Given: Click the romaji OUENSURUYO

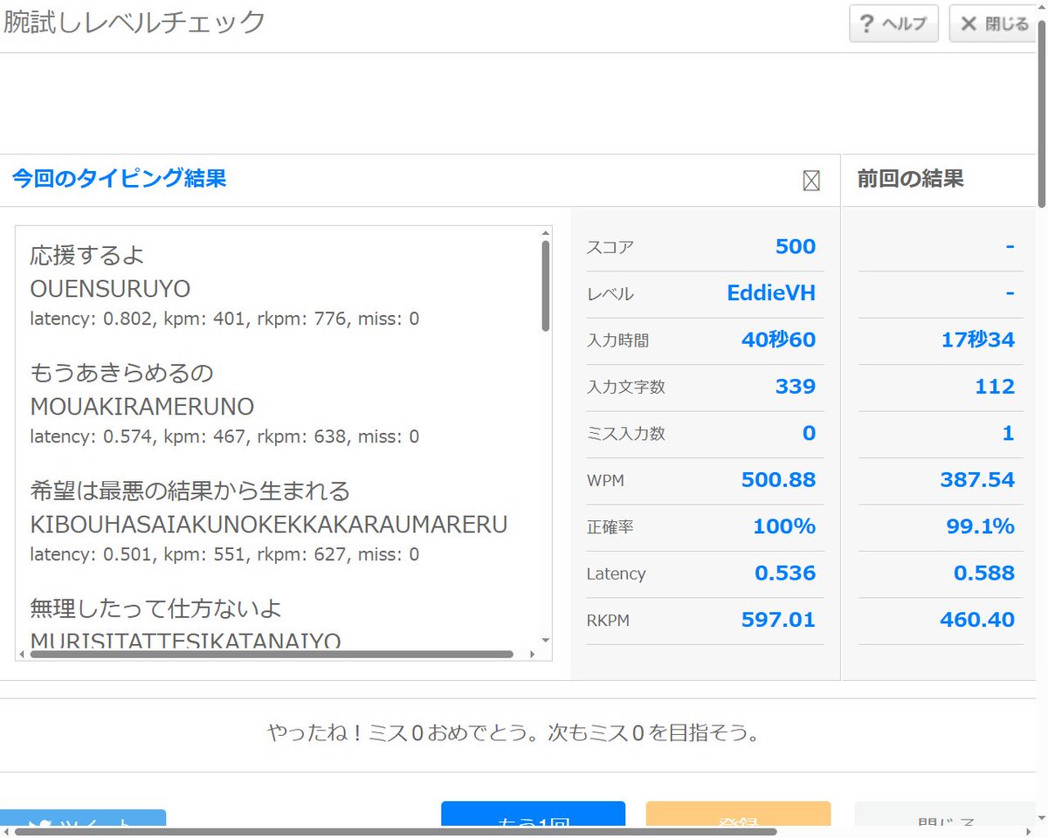Looking at the screenshot, I should (110, 289).
